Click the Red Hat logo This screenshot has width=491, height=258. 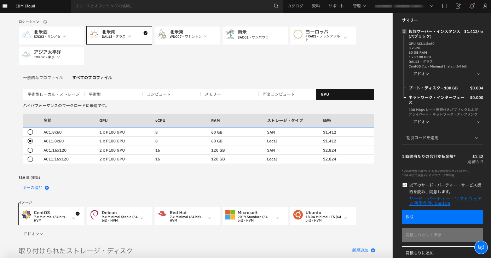162,213
